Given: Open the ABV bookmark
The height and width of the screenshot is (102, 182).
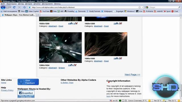Looking at the screenshot, I should point(61,11).
